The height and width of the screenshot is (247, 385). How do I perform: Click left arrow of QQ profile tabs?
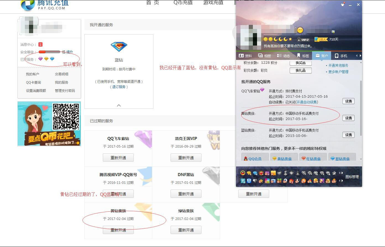357,55
